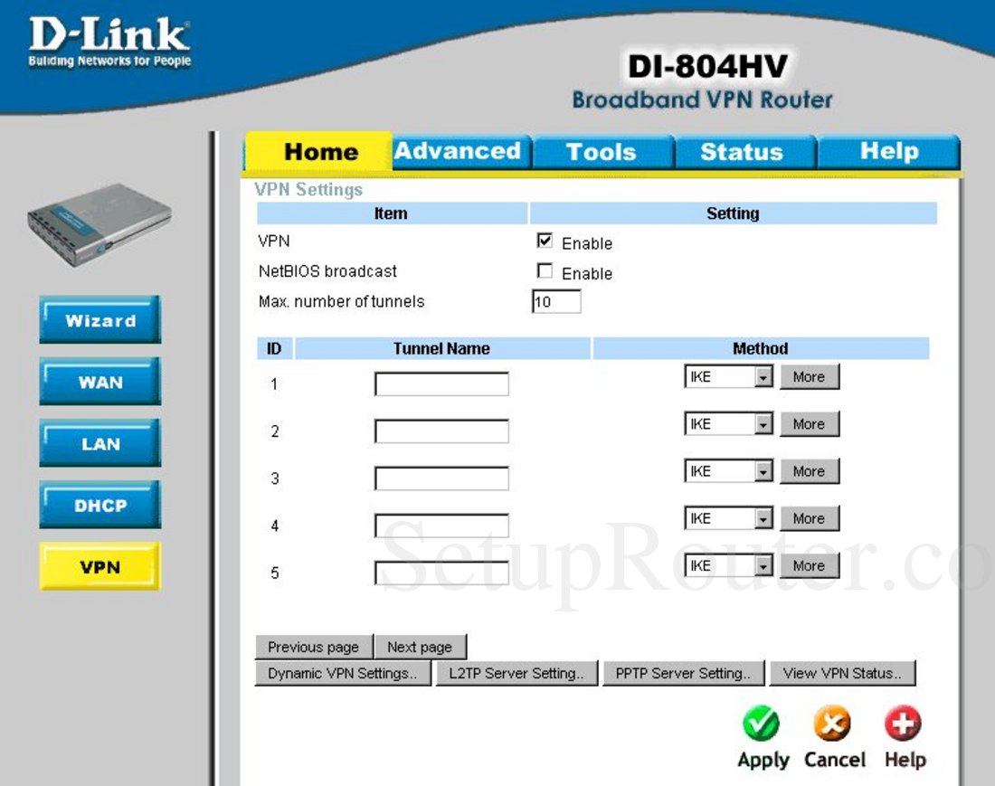Click the DI-804HV model title
The width and height of the screenshot is (995, 786).
707,67
